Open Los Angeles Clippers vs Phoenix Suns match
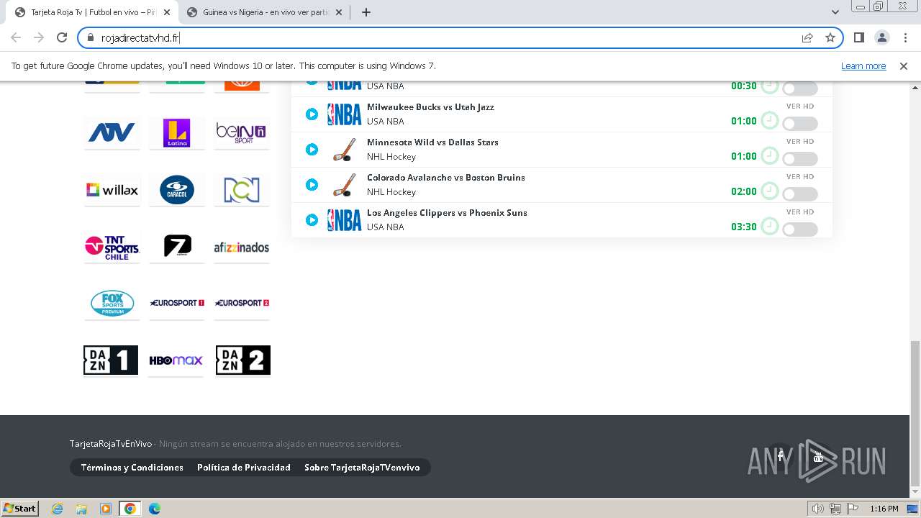921x518 pixels. click(447, 213)
